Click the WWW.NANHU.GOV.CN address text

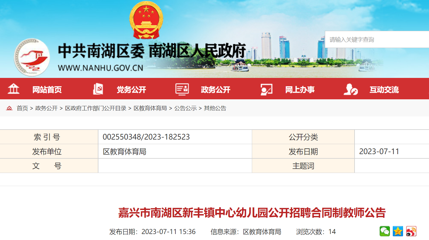(x=100, y=68)
